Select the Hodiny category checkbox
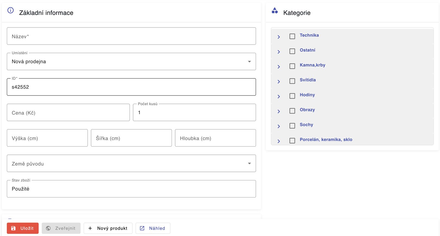The image size is (440, 236). coord(292,96)
